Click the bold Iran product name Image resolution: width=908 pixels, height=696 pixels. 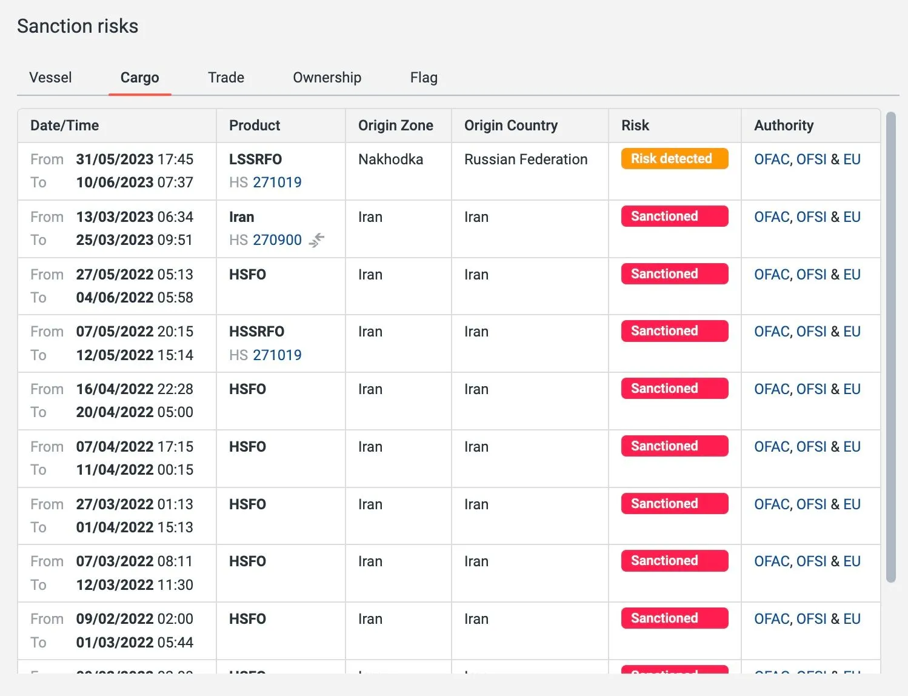(x=241, y=217)
